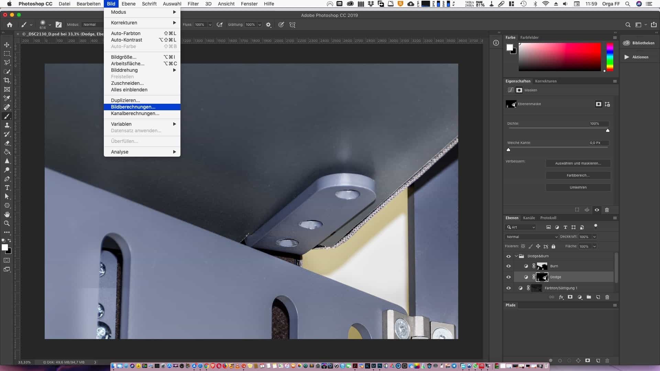This screenshot has width=660, height=371.
Task: Open layer blend mode Normal dropdown
Action: (532, 237)
